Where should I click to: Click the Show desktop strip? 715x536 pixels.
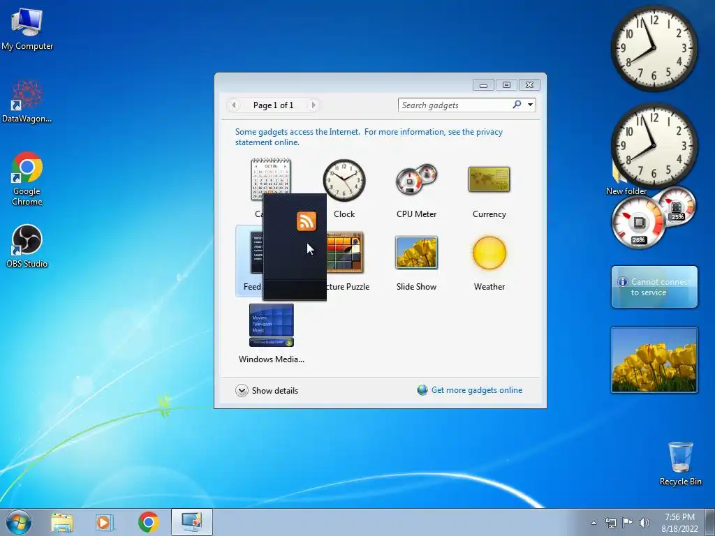pyautogui.click(x=710, y=522)
